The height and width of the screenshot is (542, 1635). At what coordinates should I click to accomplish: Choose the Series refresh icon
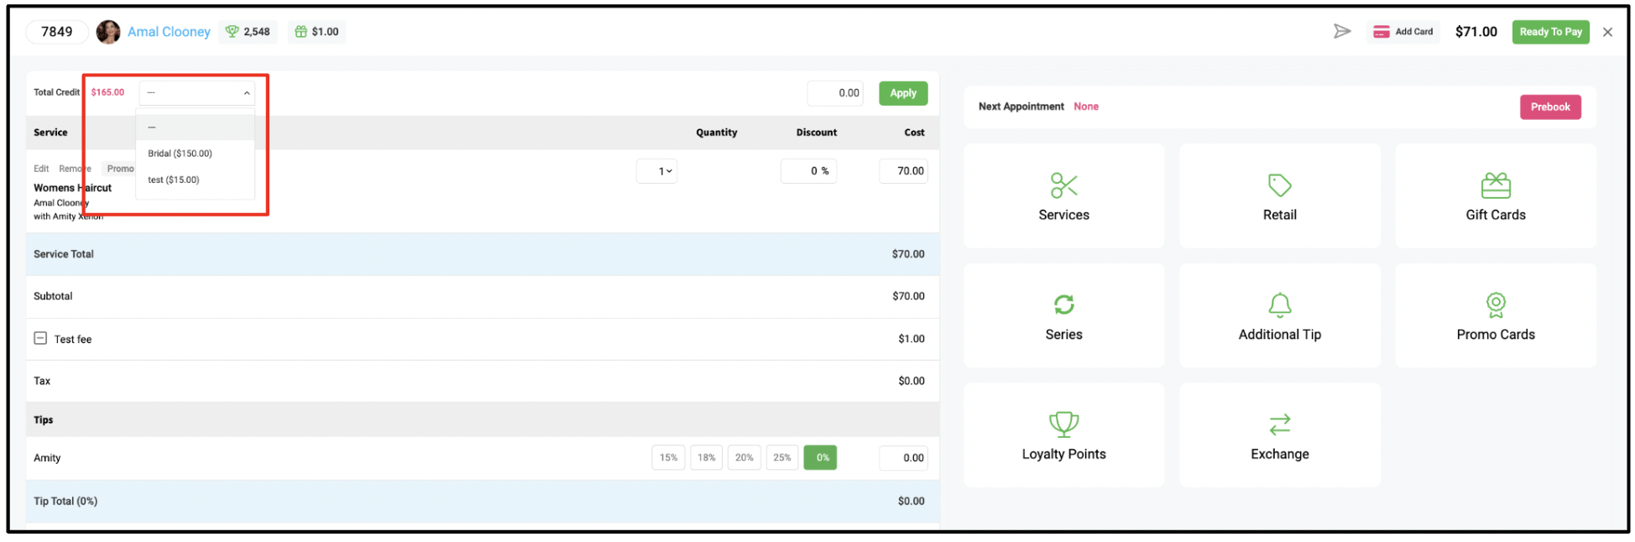1063,305
